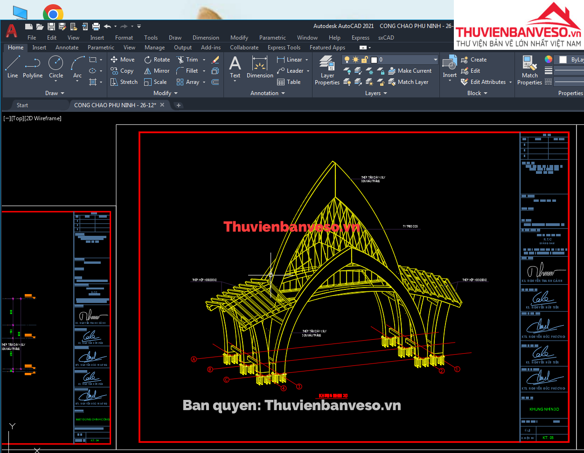
Task: Open the Annotate ribbon tab
Action: click(67, 48)
